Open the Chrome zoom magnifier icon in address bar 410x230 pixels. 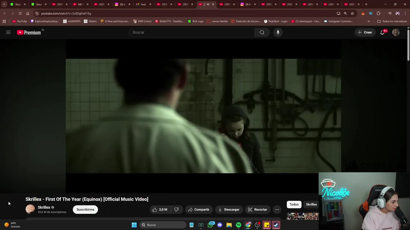coord(345,13)
